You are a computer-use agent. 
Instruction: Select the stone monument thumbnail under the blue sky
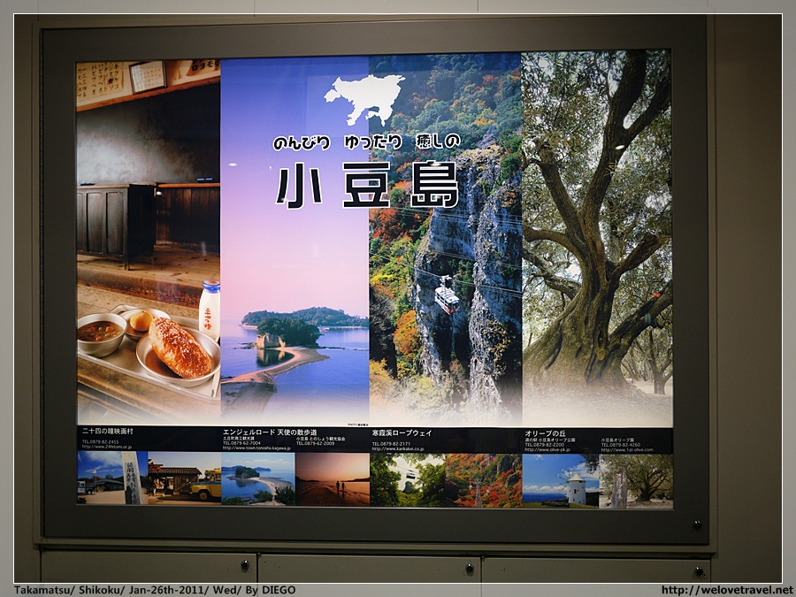(112, 478)
